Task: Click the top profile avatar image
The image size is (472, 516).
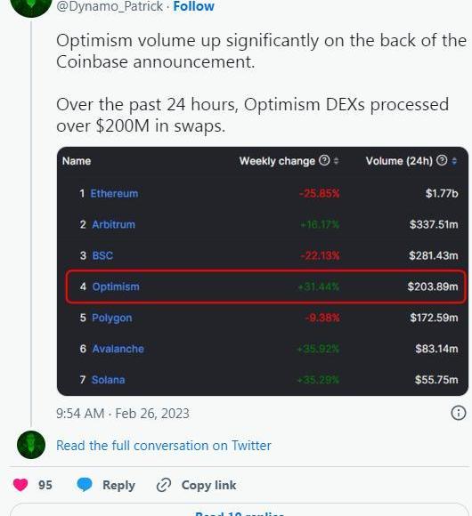Action: pyautogui.click(x=31, y=6)
